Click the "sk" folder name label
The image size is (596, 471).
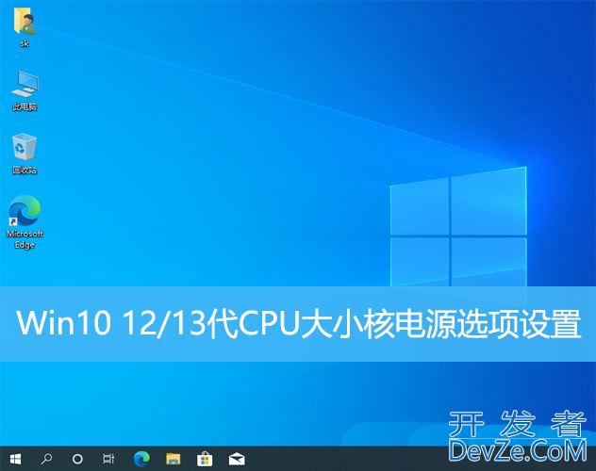coord(25,43)
